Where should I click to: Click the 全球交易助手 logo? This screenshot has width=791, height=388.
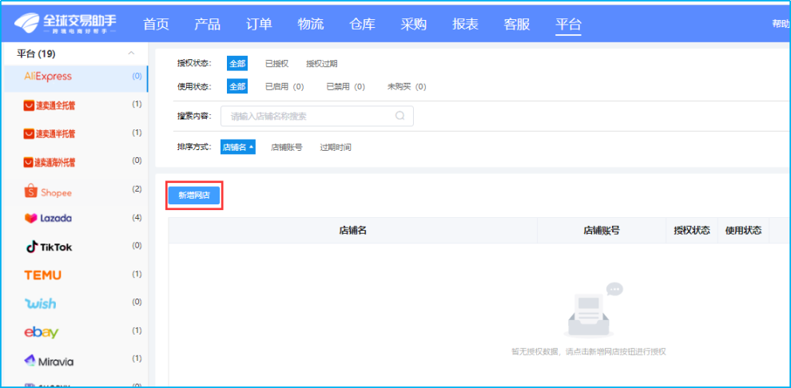coord(65,23)
